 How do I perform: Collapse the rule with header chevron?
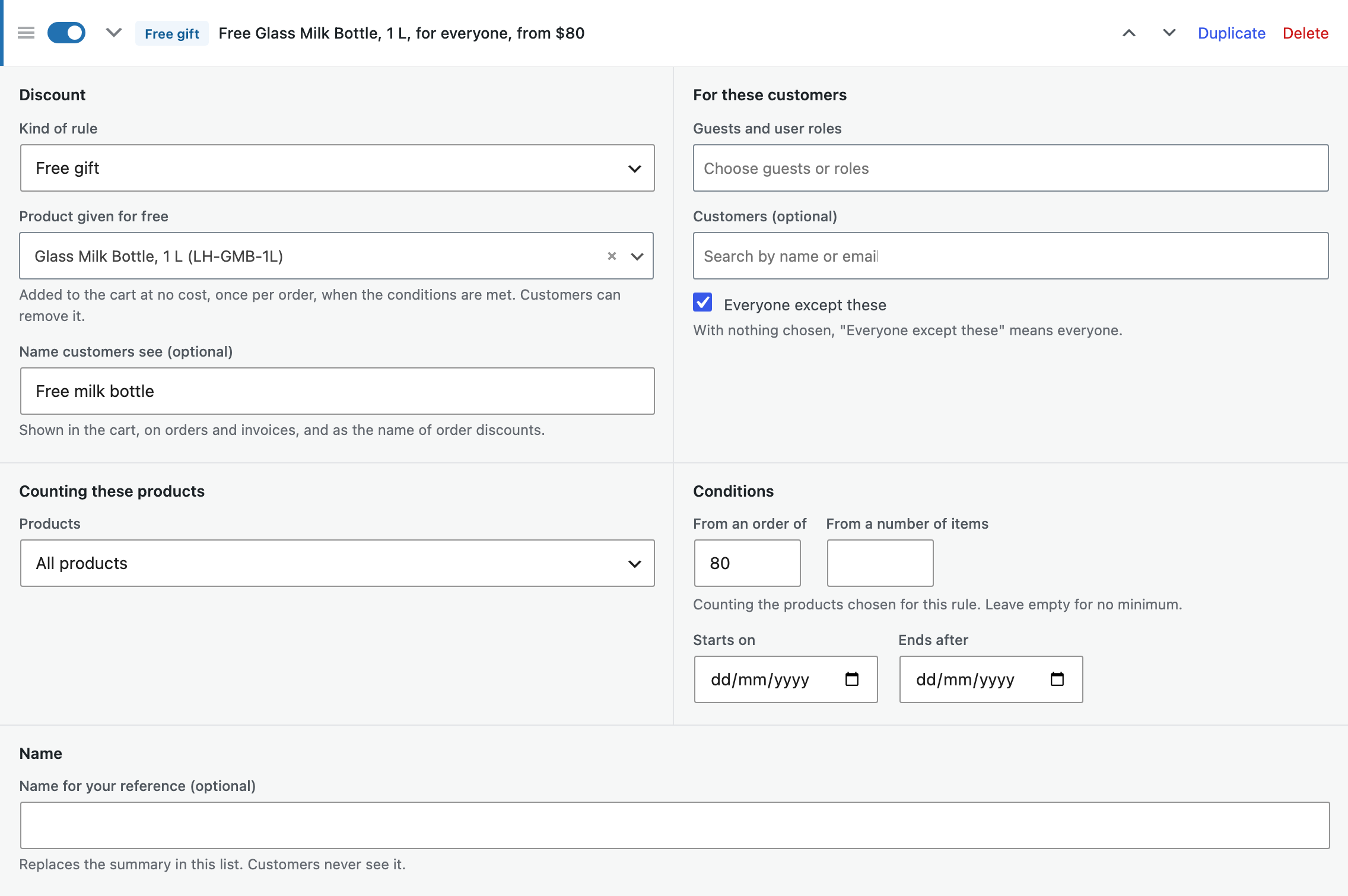114,33
